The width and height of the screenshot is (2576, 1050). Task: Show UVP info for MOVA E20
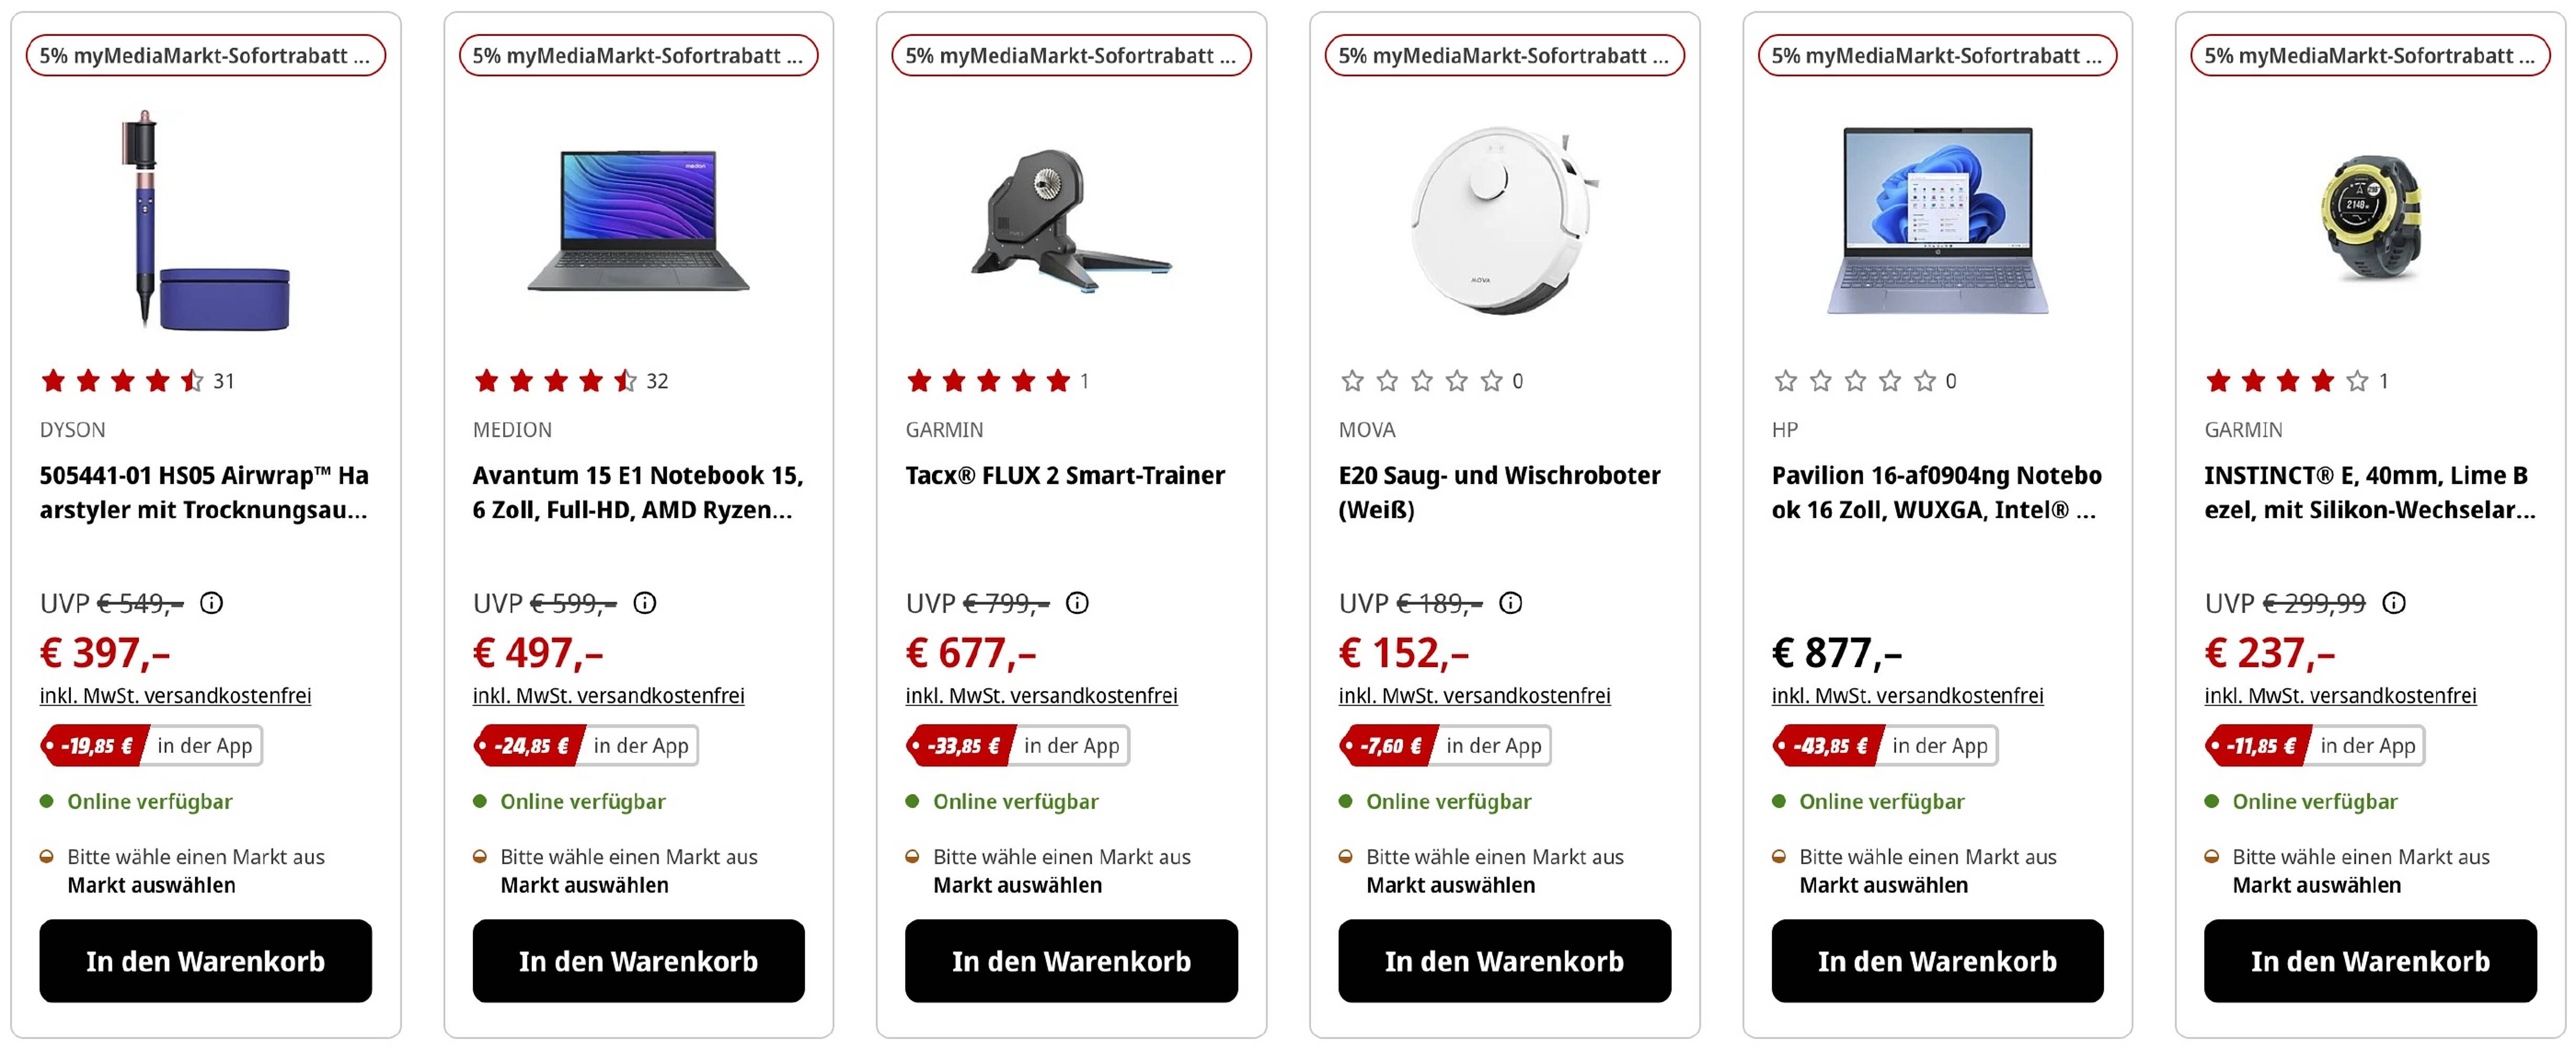[1510, 603]
